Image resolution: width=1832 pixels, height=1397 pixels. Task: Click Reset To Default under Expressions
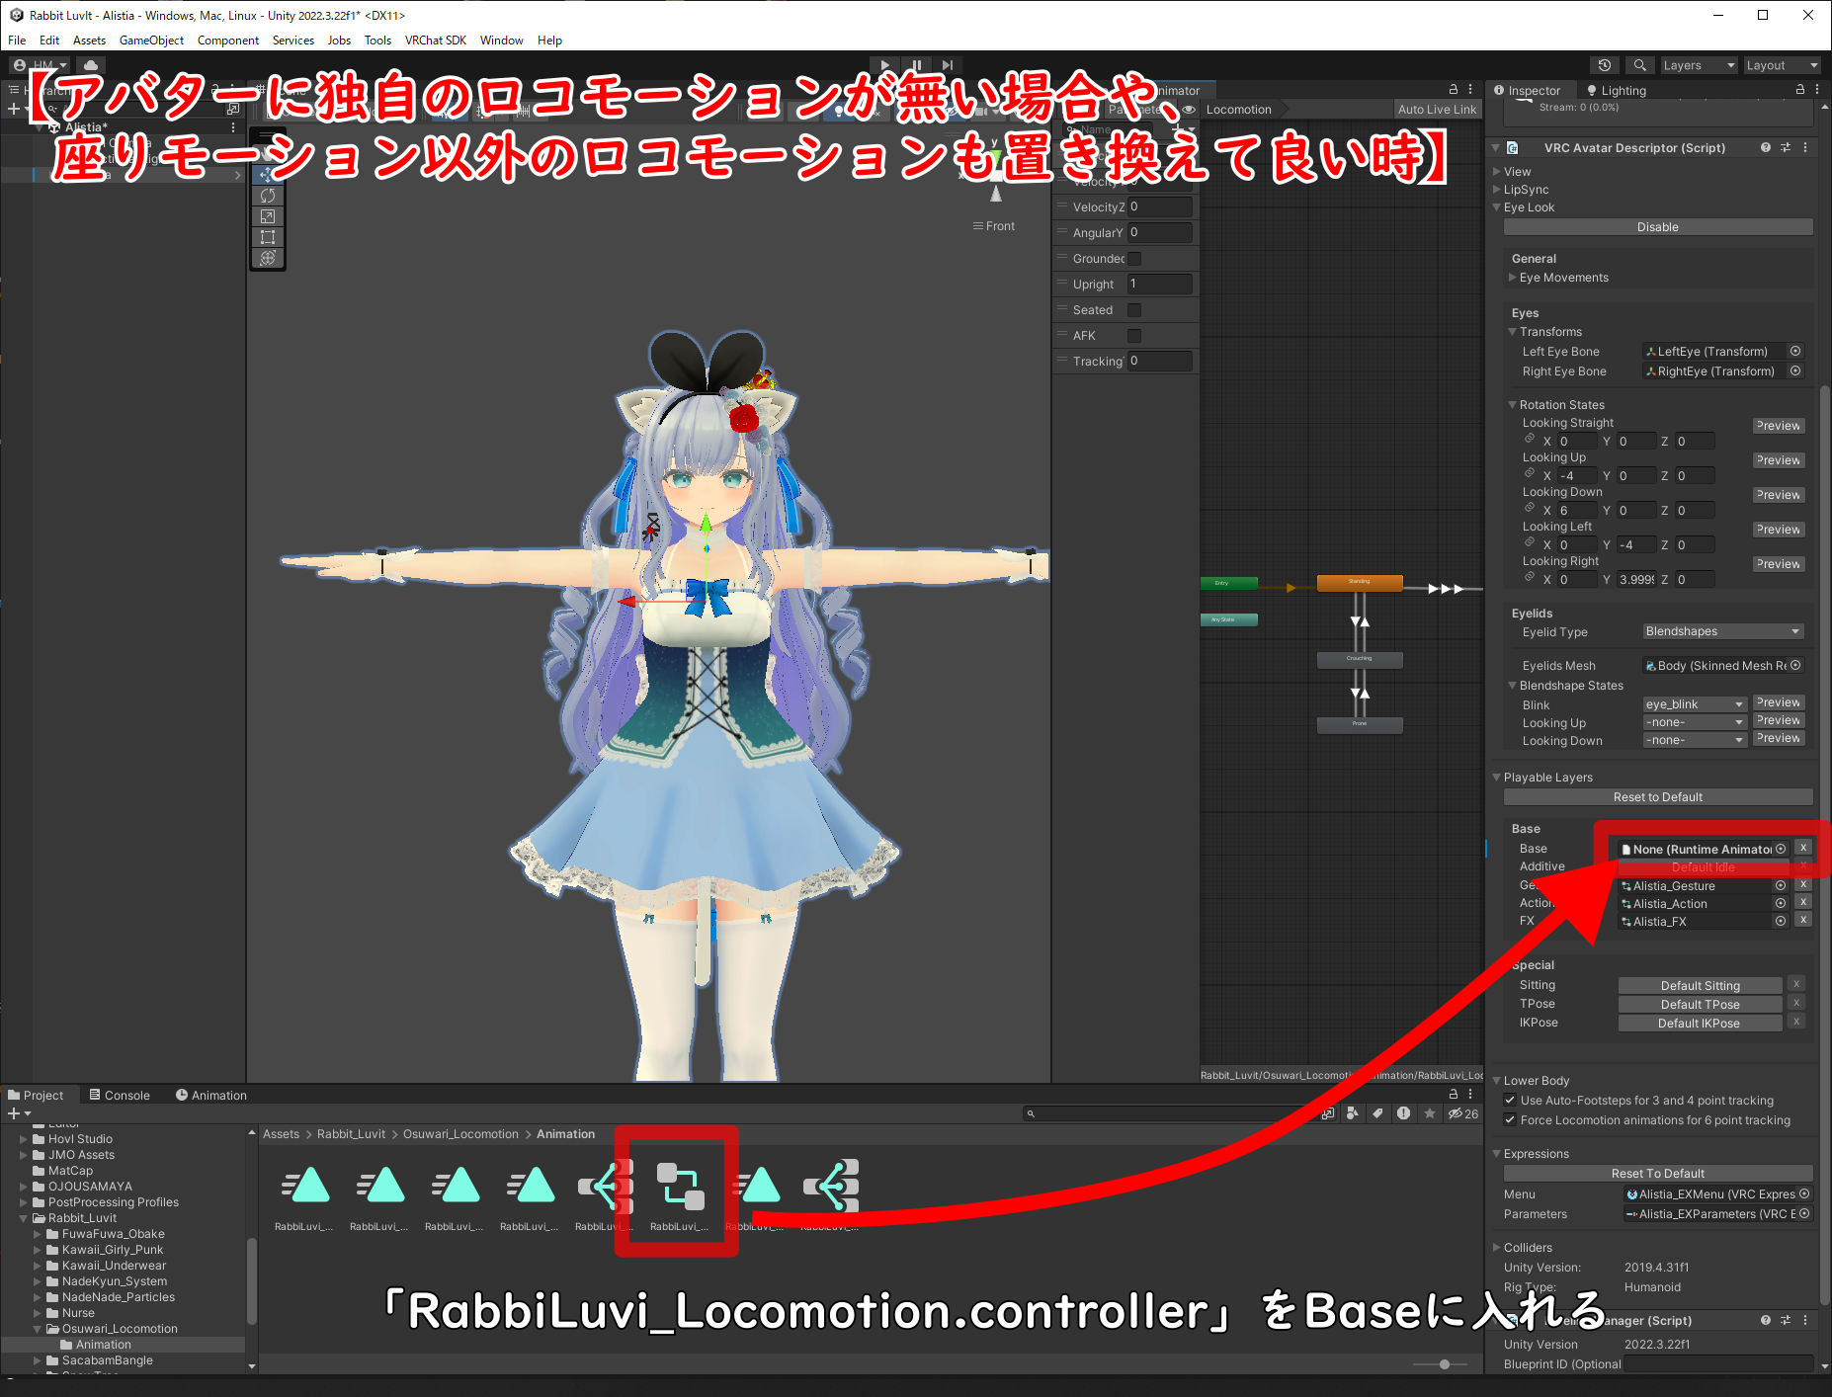point(1657,1173)
